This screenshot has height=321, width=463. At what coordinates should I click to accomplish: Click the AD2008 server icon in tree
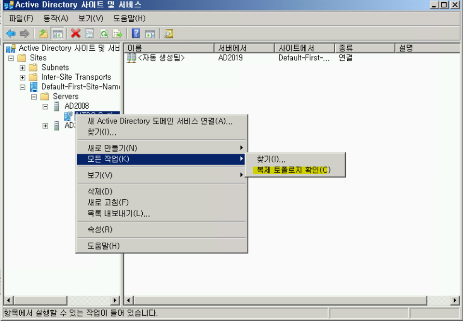pyautogui.click(x=57, y=106)
